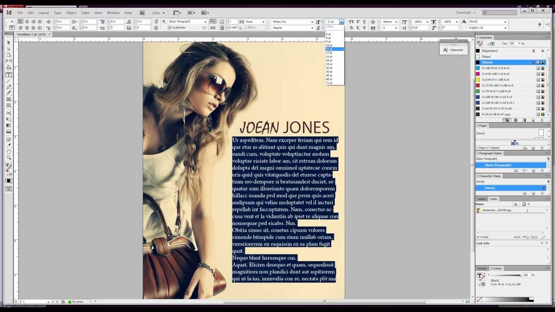The height and width of the screenshot is (312, 555).
Task: Click the Align left paragraph icon
Action: (x=20, y=22)
